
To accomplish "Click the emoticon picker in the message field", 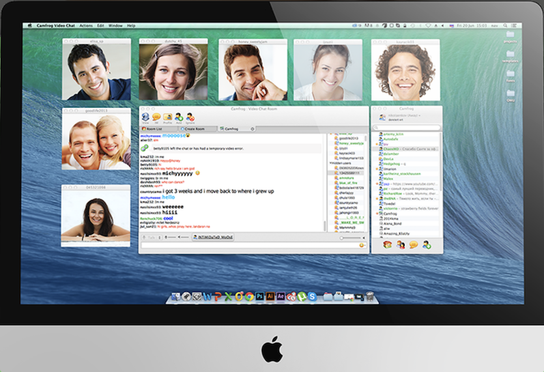I will (362, 245).
